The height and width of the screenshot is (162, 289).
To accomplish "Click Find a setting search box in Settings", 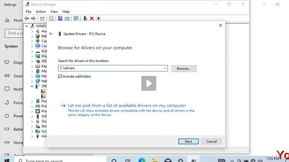I will (x=14, y=33).
